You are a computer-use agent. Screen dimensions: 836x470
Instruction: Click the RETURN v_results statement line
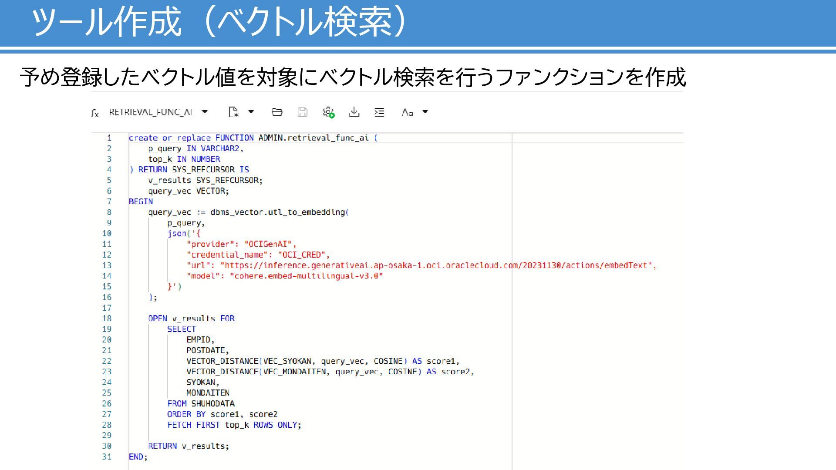[188, 446]
